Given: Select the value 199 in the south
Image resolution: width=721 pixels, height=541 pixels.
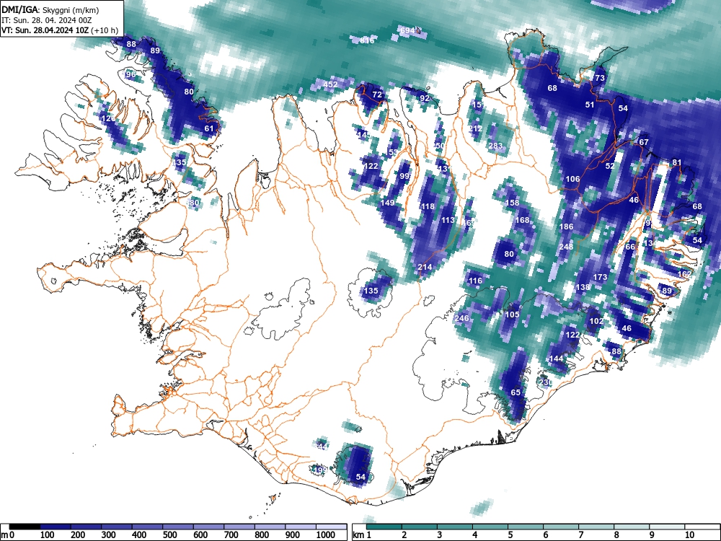Looking at the screenshot, I should tap(319, 470).
